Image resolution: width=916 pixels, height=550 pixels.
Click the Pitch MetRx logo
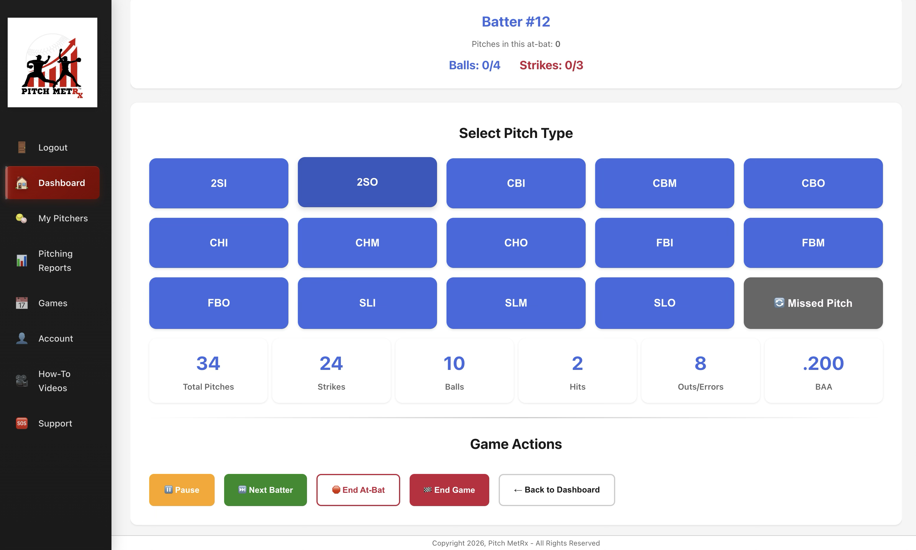[x=52, y=62]
